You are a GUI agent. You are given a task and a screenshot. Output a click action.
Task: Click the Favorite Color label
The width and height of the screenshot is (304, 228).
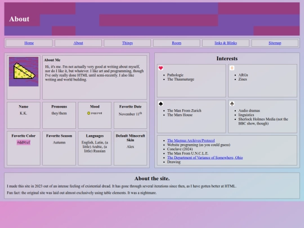point(24,136)
